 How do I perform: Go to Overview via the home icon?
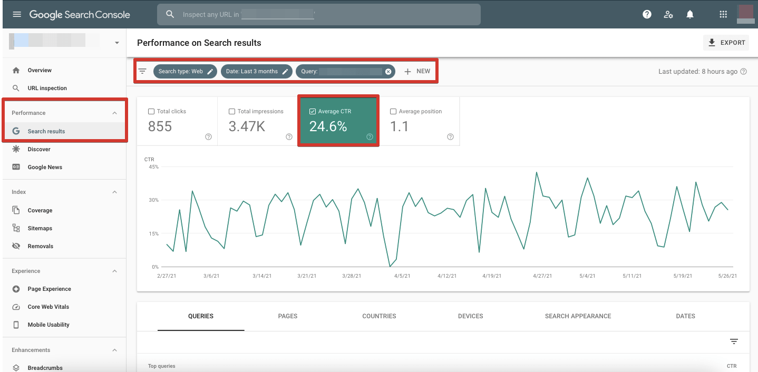16,70
